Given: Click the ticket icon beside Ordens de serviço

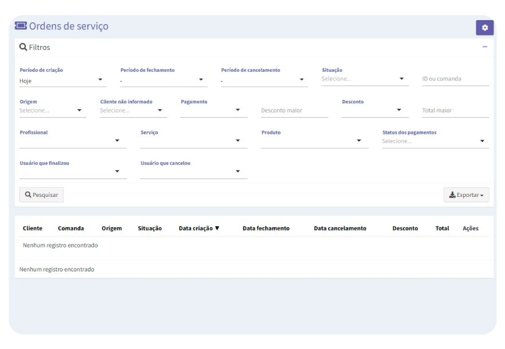Looking at the screenshot, I should [x=21, y=26].
